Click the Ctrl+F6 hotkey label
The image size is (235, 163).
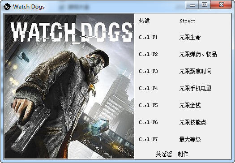point(148,122)
